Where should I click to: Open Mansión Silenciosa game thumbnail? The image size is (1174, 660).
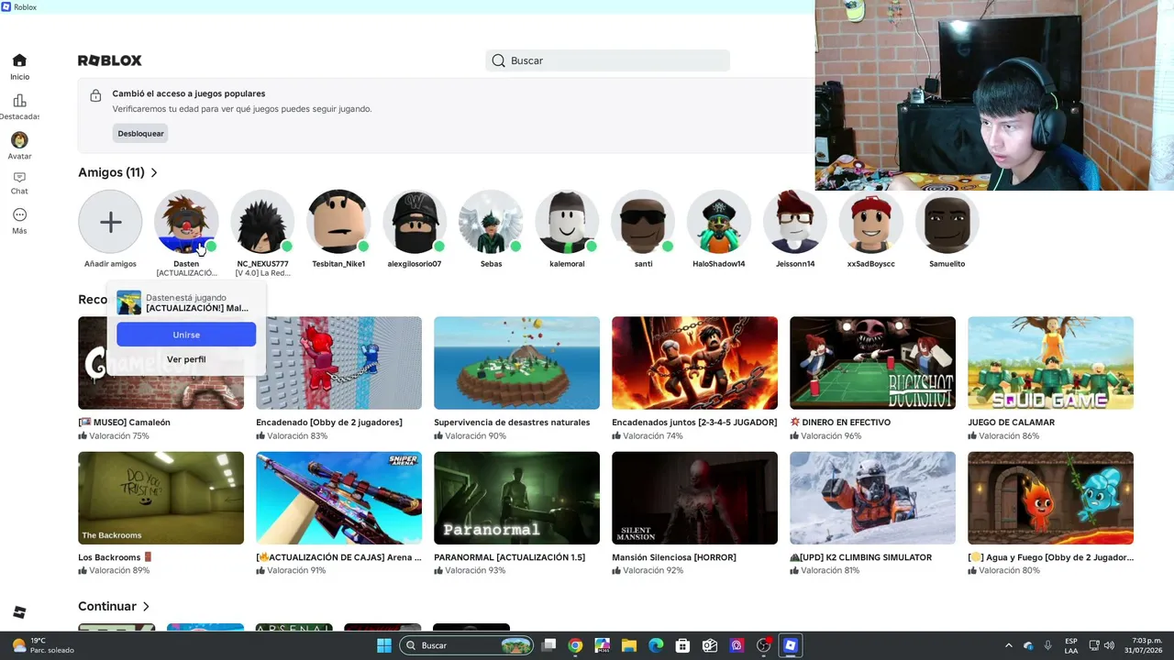click(694, 498)
